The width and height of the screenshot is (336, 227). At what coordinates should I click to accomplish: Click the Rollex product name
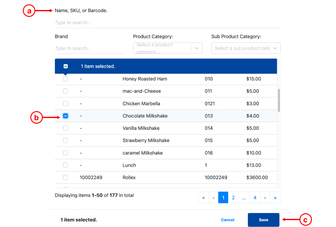(x=129, y=178)
